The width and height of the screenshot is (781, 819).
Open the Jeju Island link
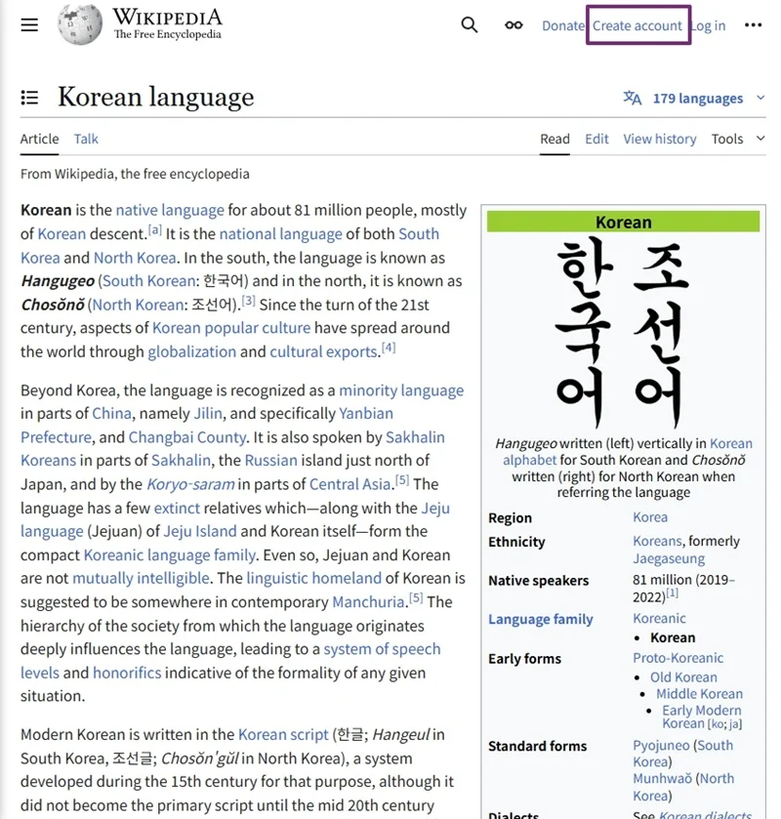tap(200, 531)
